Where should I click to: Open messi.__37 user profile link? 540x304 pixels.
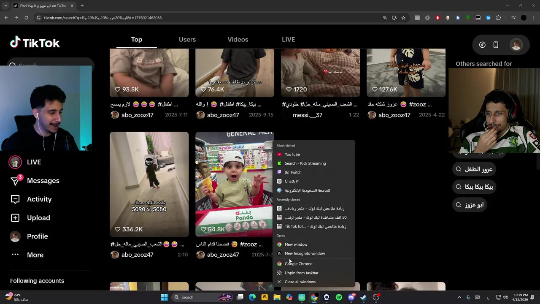(x=308, y=115)
